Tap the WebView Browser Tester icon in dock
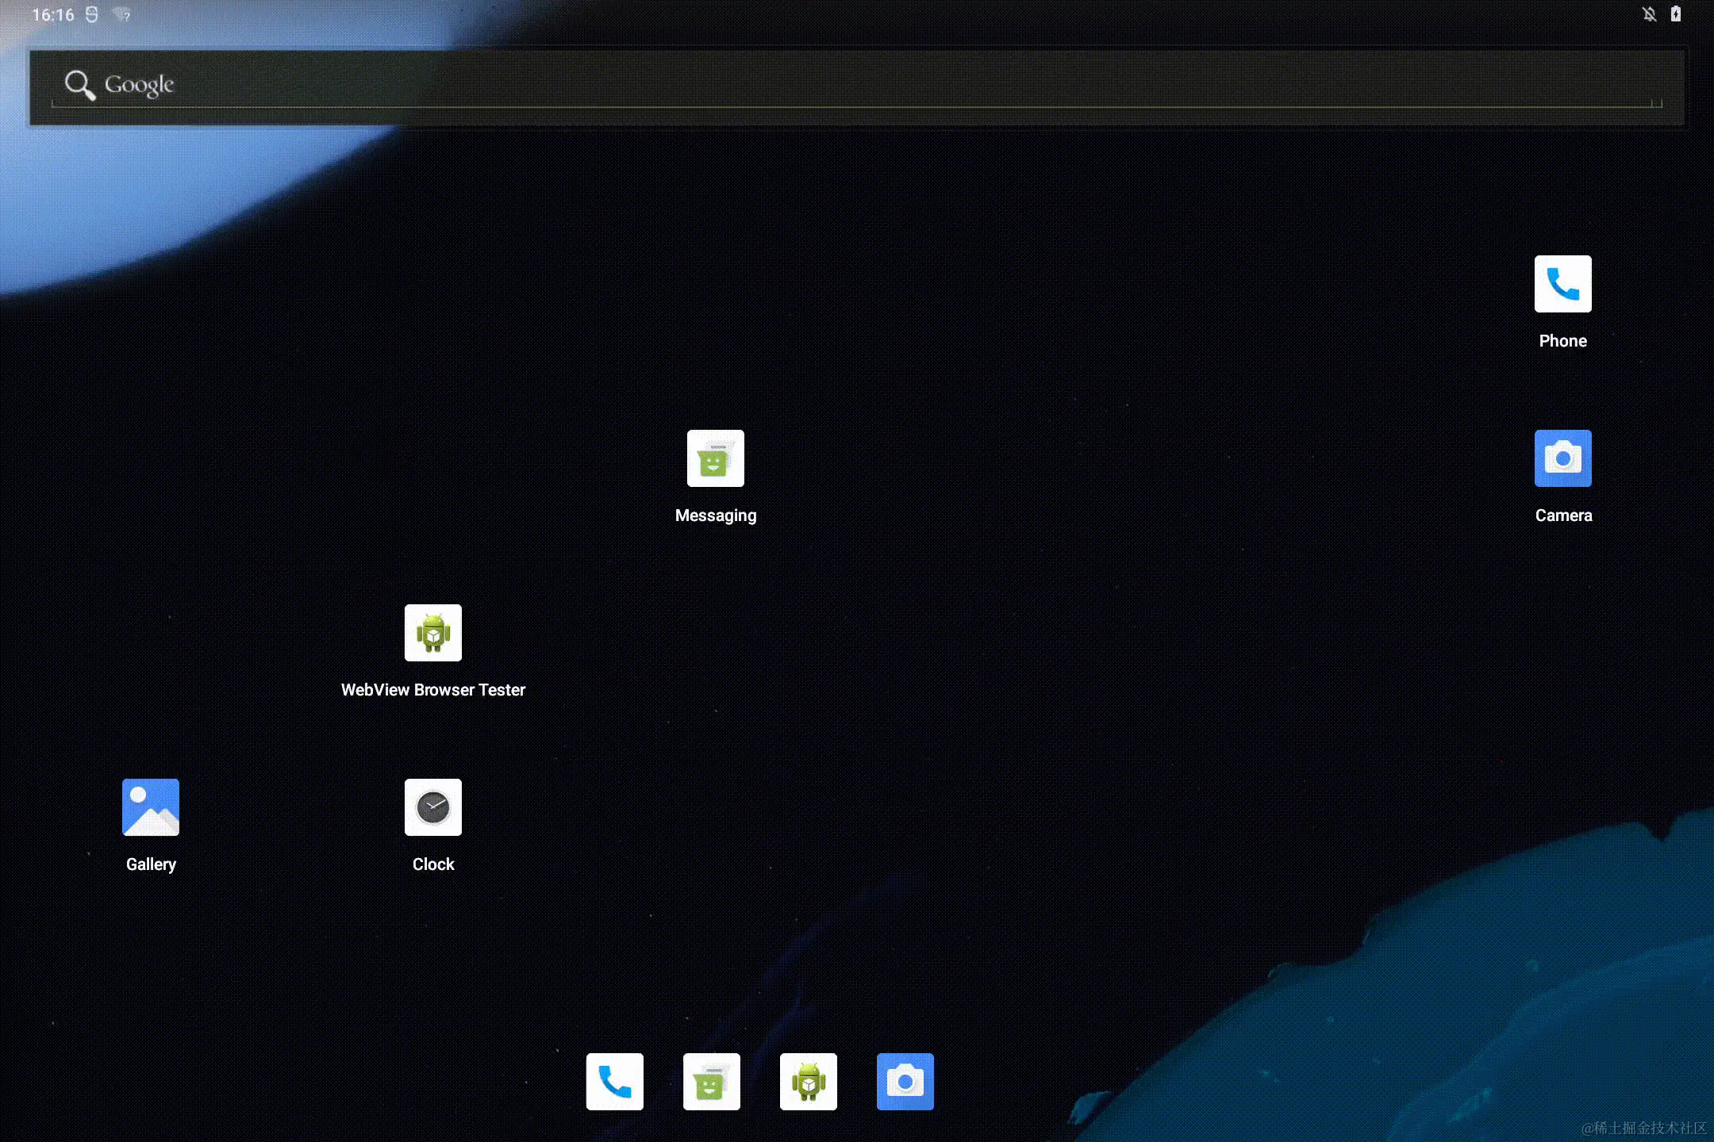Viewport: 1714px width, 1142px height. coord(808,1082)
